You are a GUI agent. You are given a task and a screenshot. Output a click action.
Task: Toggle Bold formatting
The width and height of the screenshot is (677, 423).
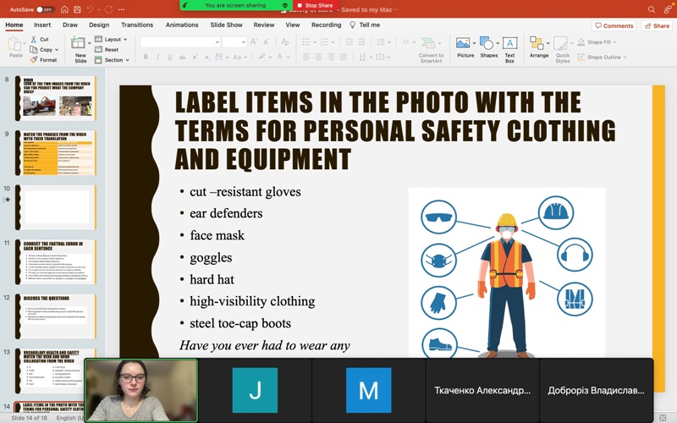pos(146,58)
